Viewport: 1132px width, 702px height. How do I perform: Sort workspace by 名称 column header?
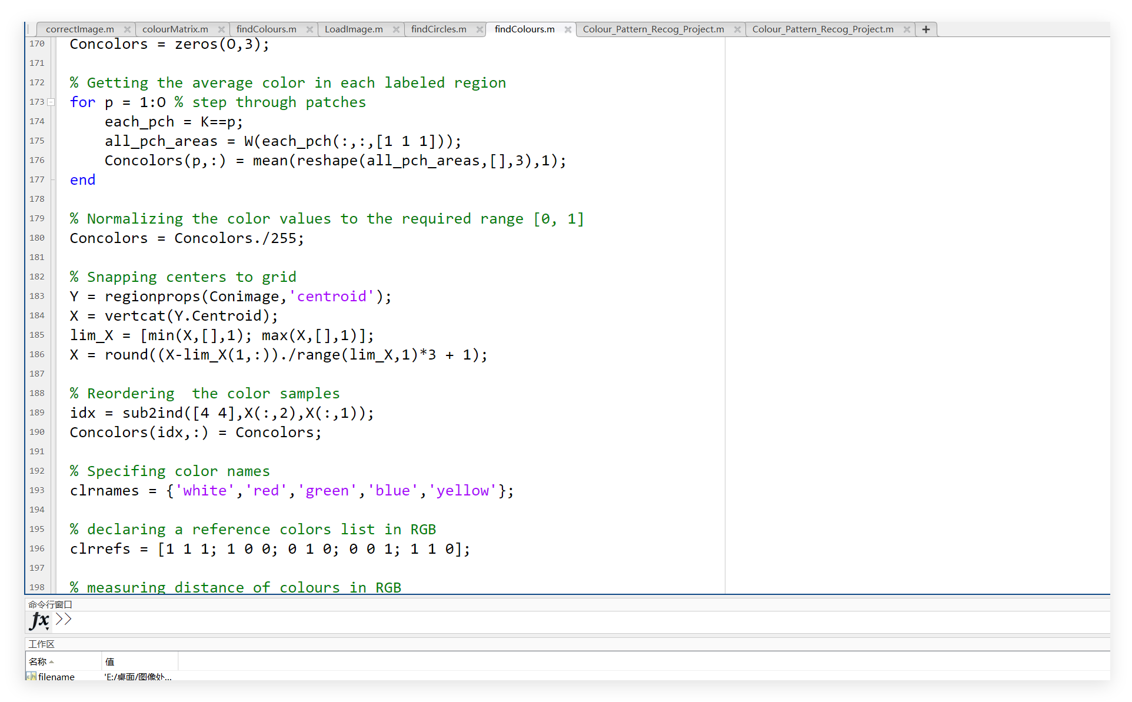click(x=38, y=661)
